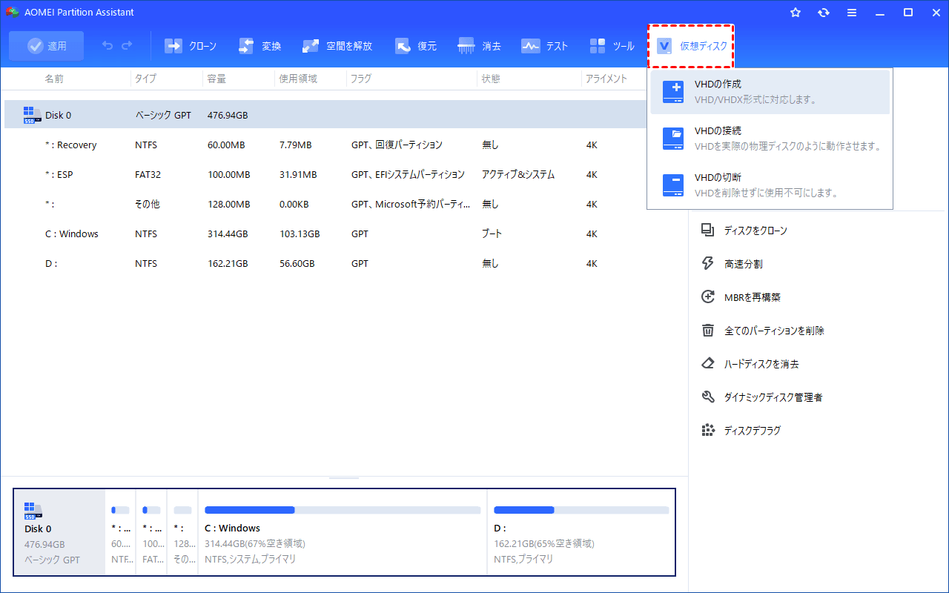Open the hamburger menu at top right
The width and height of the screenshot is (949, 593).
click(851, 12)
